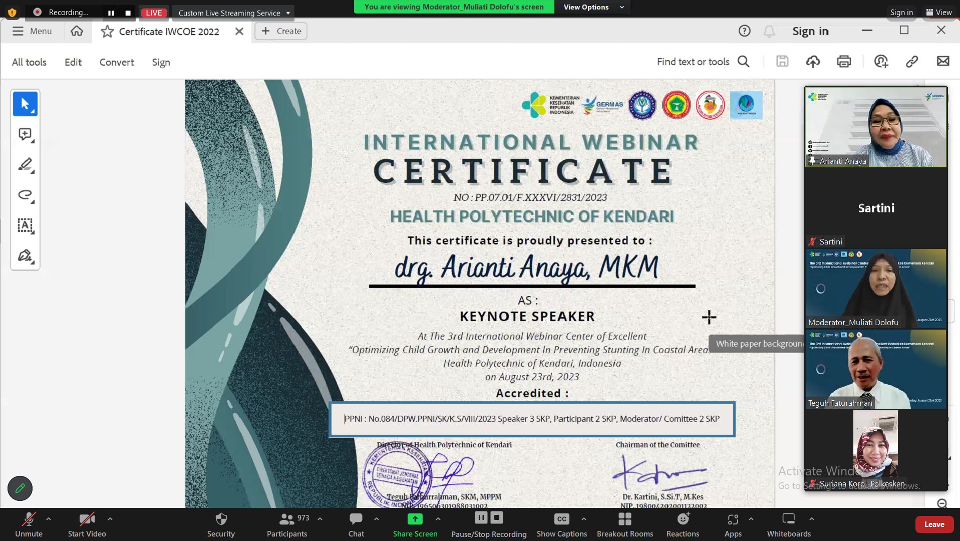Open the Convert tools menu
The width and height of the screenshot is (960, 541).
pos(117,62)
